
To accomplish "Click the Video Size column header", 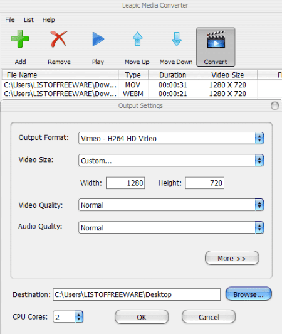I will pos(227,75).
